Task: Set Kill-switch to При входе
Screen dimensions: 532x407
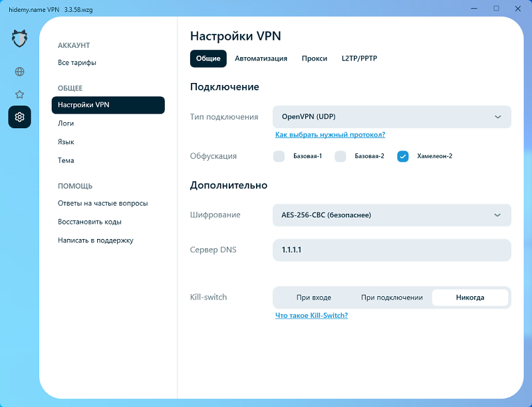Action: point(313,297)
